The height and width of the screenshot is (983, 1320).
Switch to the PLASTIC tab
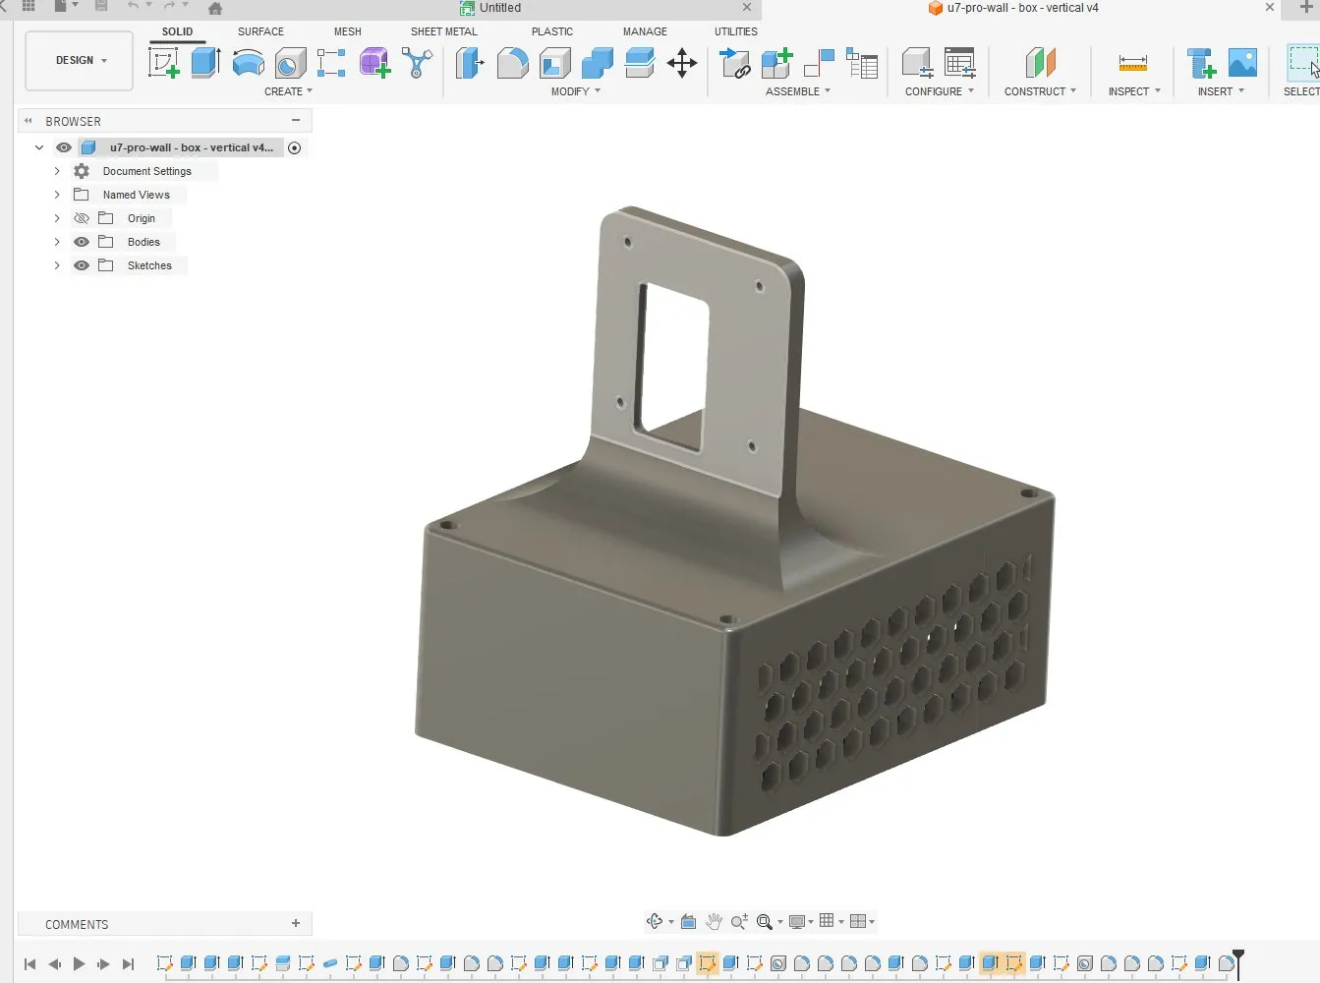tap(552, 31)
